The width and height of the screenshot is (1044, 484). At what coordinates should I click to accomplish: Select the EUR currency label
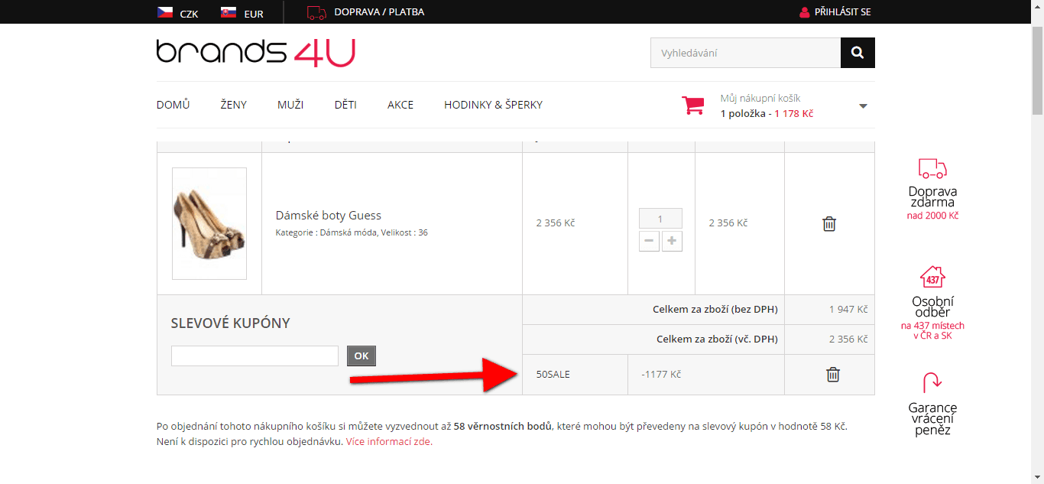pyautogui.click(x=254, y=14)
